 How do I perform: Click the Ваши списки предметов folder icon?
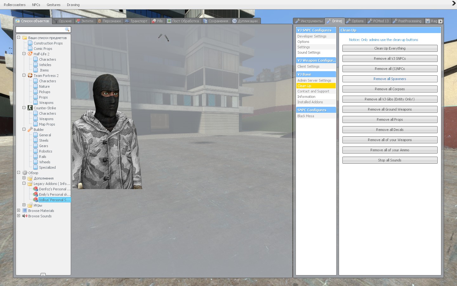click(x=25, y=38)
